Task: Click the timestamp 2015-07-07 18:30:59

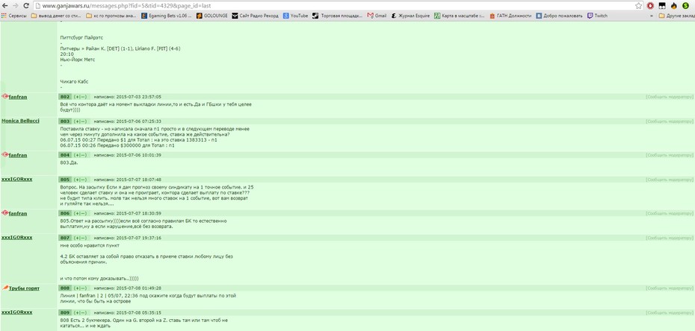Action: pos(139,213)
